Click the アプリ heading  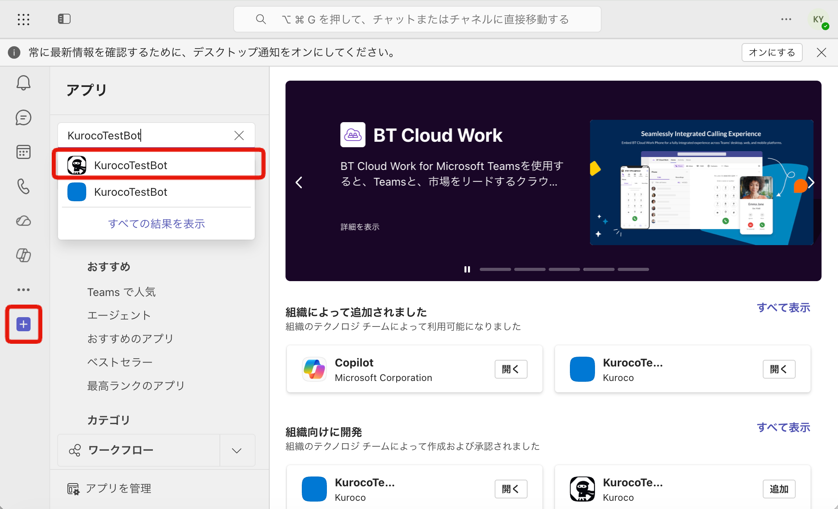coord(87,90)
